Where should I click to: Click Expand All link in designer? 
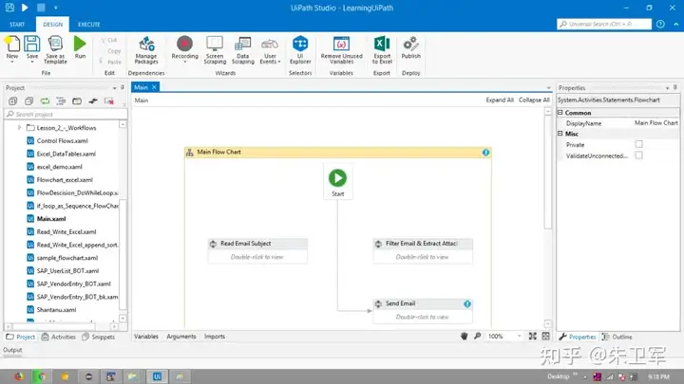point(500,101)
